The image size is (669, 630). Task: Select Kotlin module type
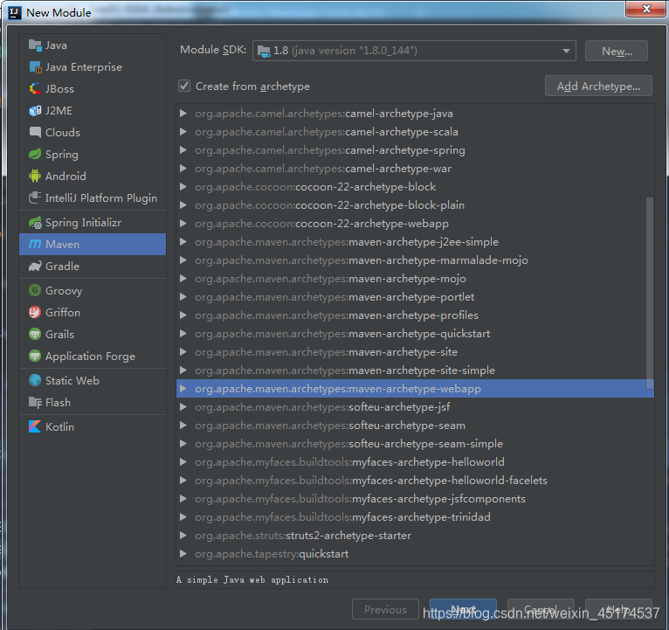pyautogui.click(x=93, y=426)
